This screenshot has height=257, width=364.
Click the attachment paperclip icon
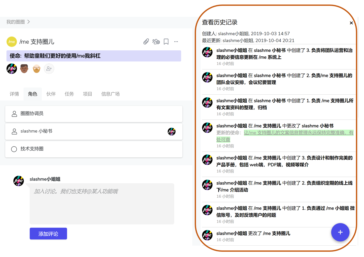[x=146, y=42]
